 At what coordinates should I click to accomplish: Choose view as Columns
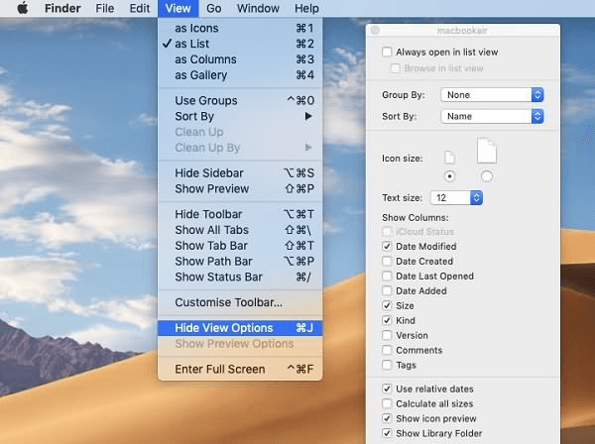tap(240, 59)
